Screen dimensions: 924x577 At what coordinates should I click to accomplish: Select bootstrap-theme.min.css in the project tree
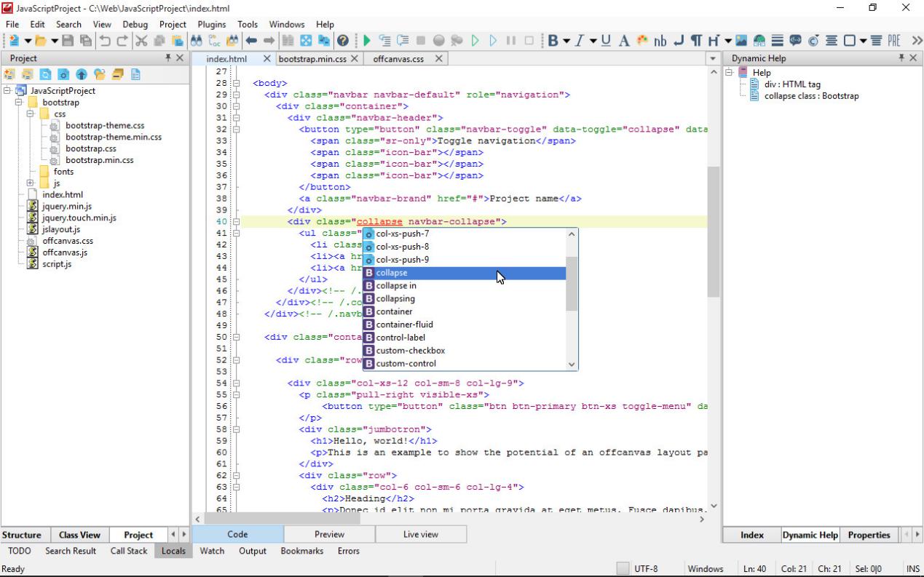click(114, 137)
